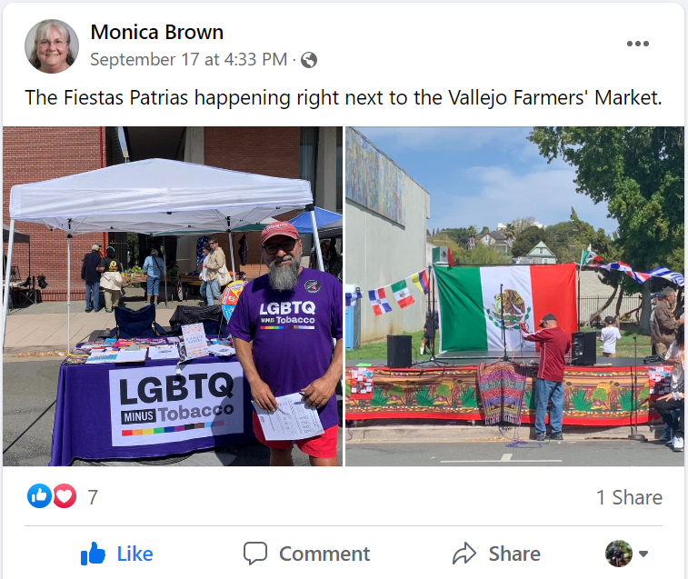Screen dimensions: 688x579
Task: Like the Fiestas Patrias post
Action: click(x=116, y=554)
